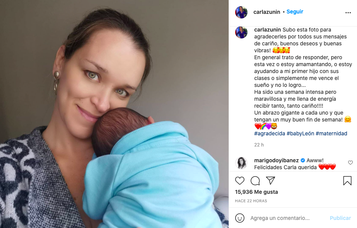Open carlazunin's avatar beside the caption

(241, 32)
